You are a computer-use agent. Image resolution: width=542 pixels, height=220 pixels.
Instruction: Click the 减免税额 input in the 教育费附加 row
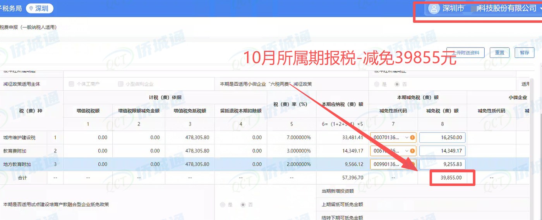442,151
